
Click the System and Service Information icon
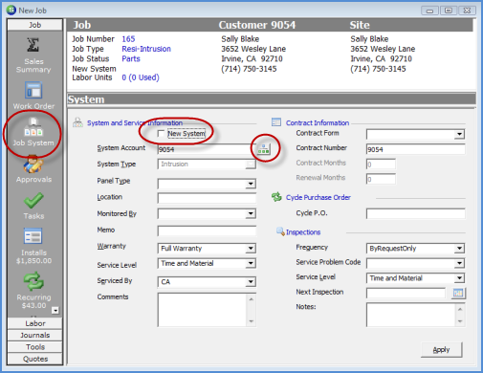pyautogui.click(x=77, y=122)
